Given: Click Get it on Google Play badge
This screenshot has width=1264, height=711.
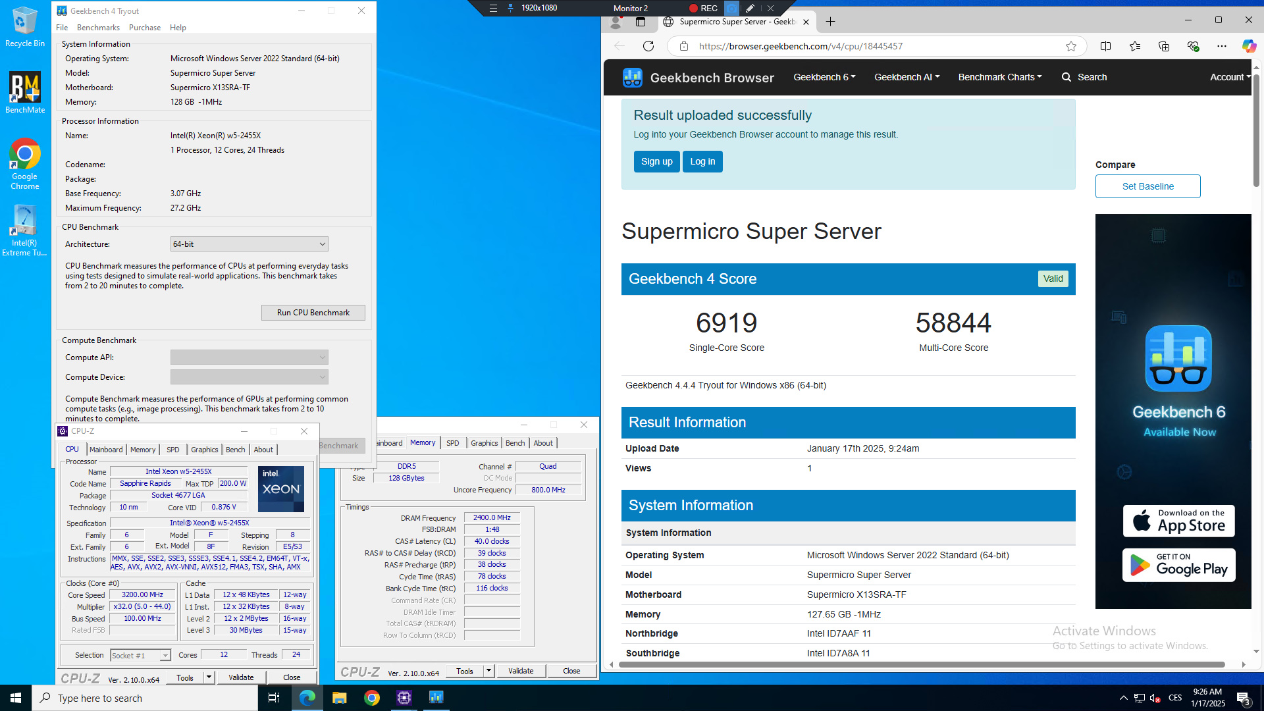Looking at the screenshot, I should (1178, 566).
